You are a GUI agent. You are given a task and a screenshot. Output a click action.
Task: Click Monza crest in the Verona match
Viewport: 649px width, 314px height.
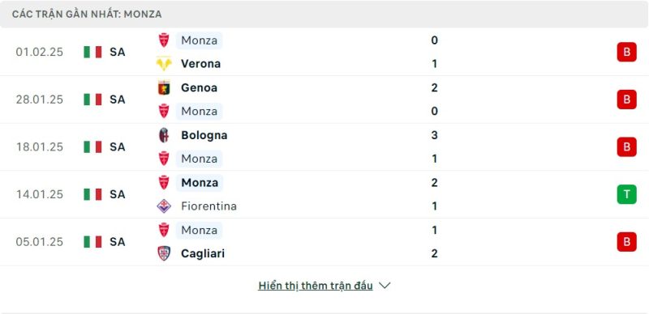164,40
